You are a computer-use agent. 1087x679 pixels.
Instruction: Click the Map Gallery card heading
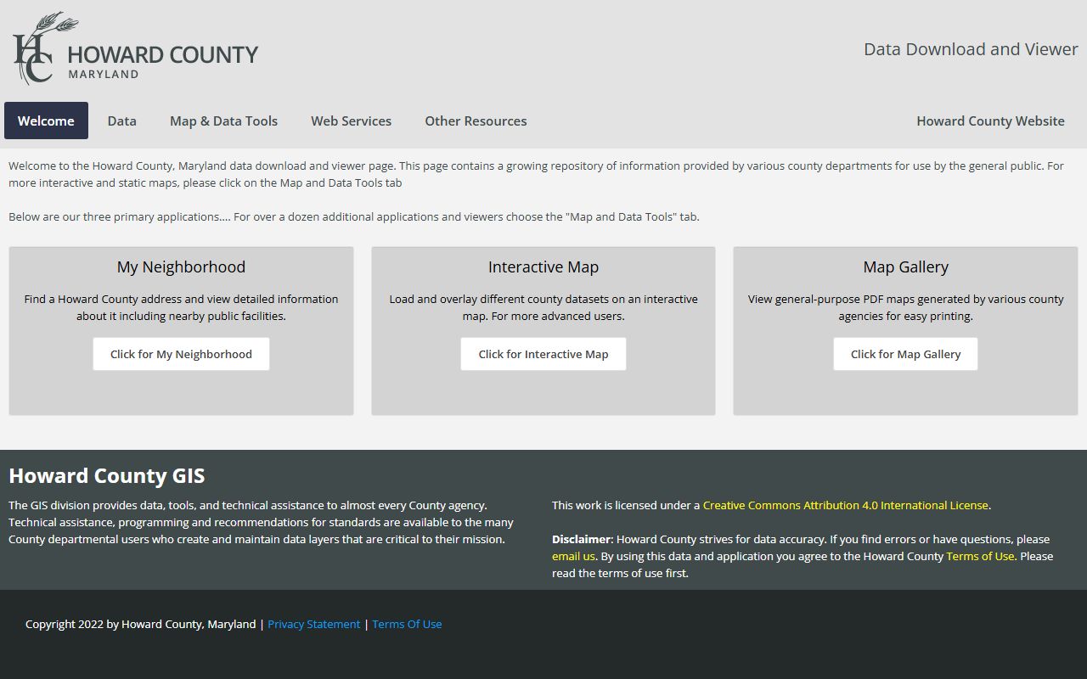(x=905, y=267)
